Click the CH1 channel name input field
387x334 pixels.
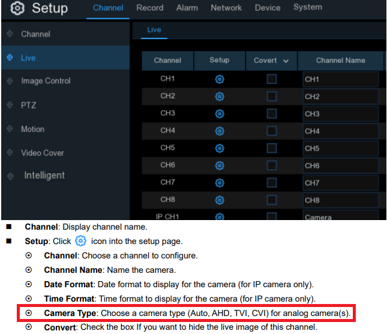tap(341, 79)
